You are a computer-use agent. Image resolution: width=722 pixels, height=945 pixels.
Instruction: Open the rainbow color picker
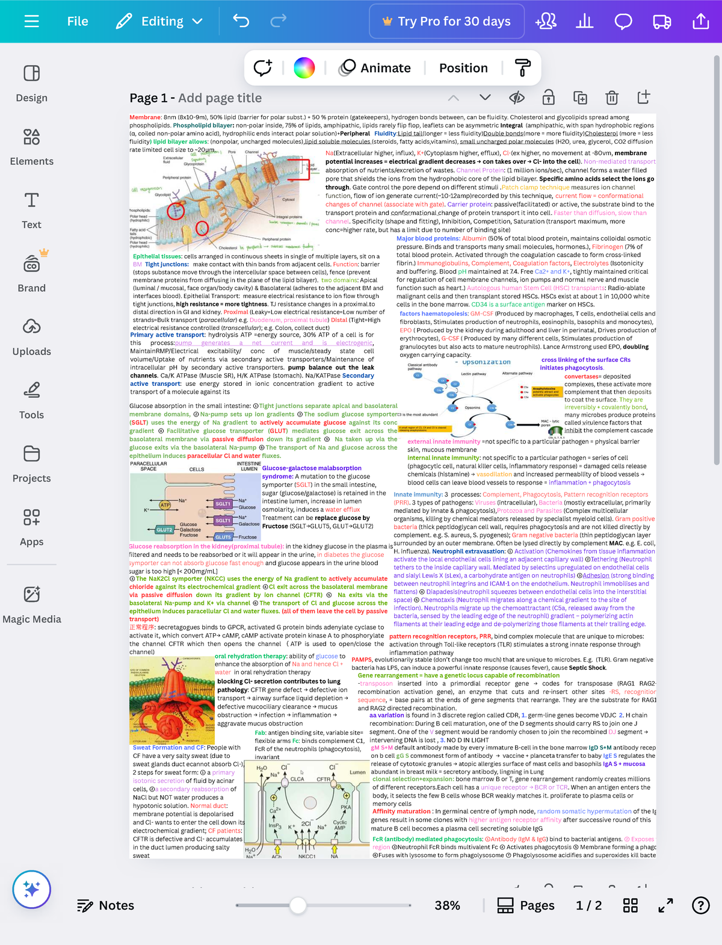coord(304,68)
